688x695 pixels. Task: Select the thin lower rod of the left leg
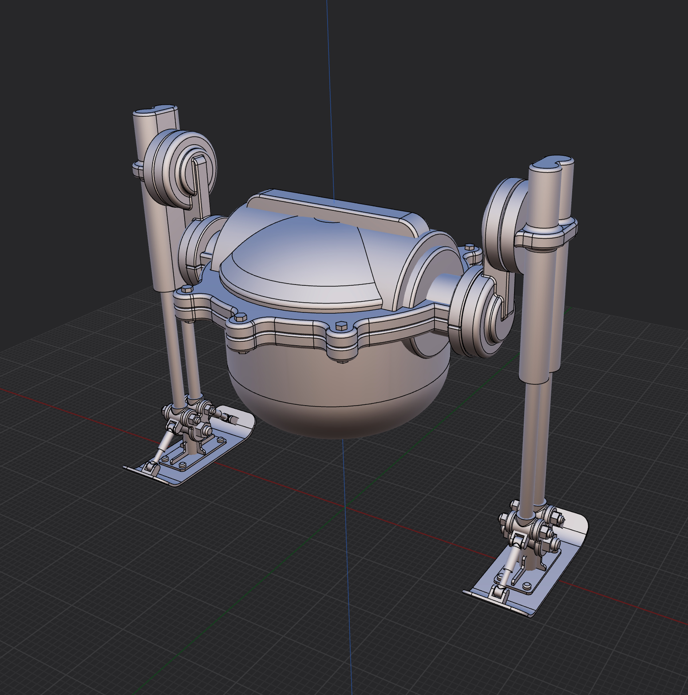click(x=173, y=355)
